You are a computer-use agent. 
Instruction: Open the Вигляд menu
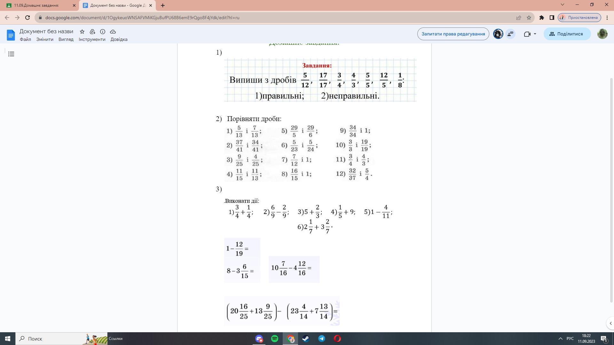[66, 39]
